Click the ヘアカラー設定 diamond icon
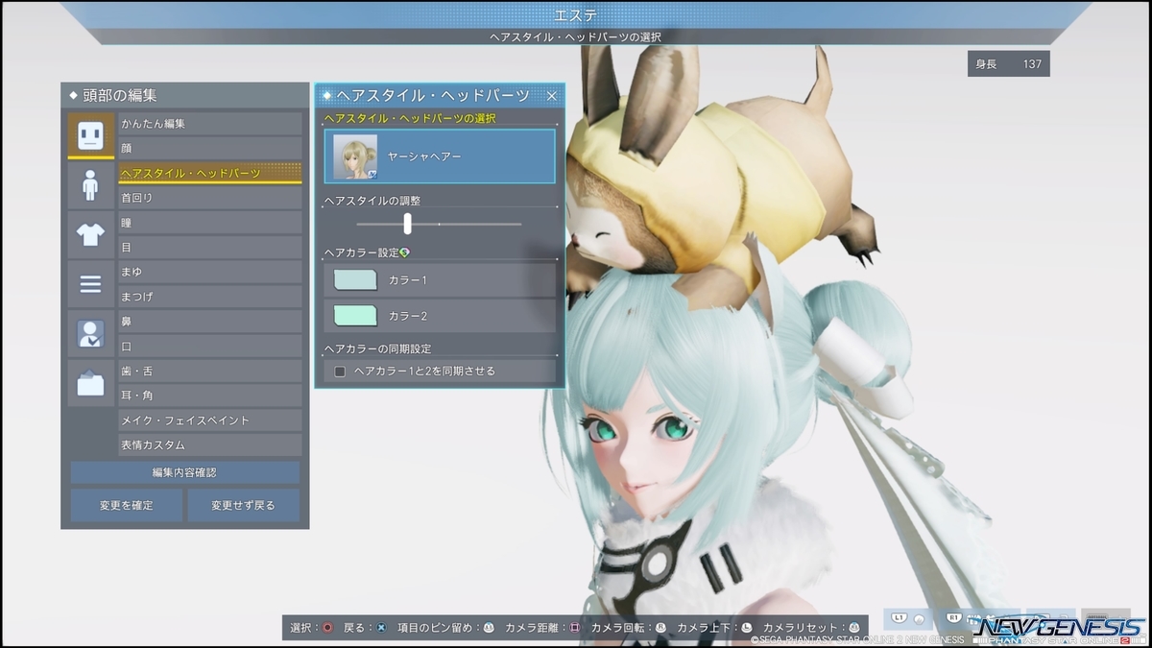 coord(404,252)
